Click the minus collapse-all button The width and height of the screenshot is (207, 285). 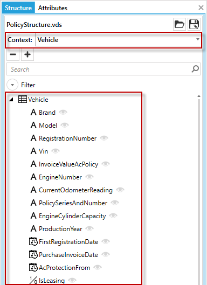click(x=13, y=54)
